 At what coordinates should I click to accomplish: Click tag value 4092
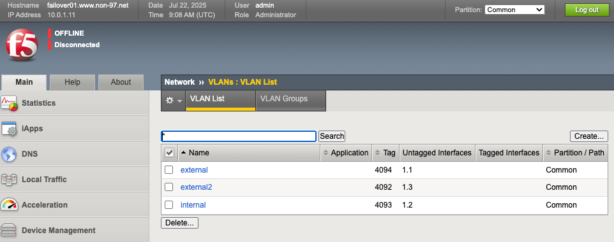coord(384,187)
